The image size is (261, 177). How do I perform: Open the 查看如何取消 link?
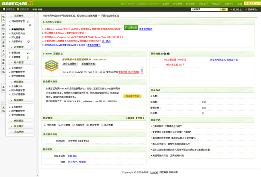[x=146, y=29]
